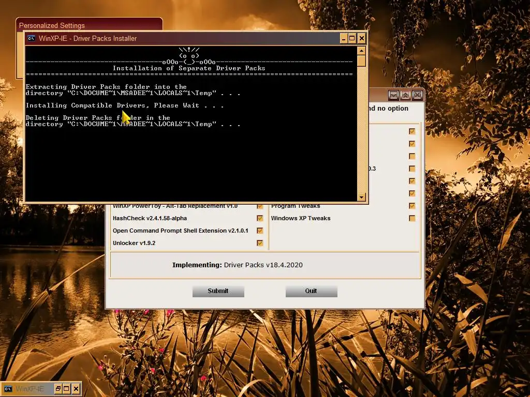
Task: Restore the minimized WinXP-IE window
Action: click(58, 389)
